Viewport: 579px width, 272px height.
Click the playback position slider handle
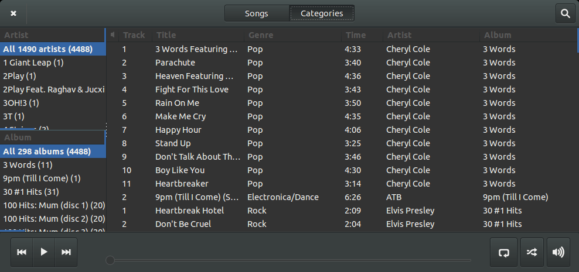110,260
